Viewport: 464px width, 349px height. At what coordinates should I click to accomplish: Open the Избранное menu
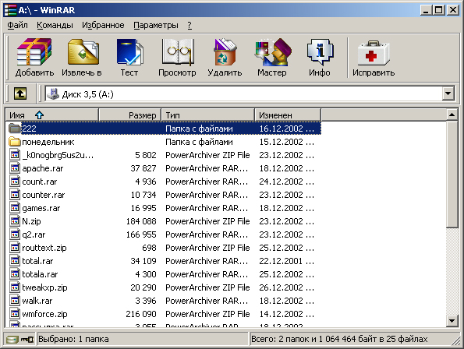[x=103, y=26]
